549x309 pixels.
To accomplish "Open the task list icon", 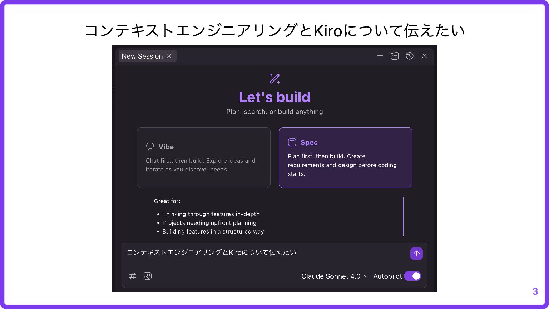I will [395, 56].
